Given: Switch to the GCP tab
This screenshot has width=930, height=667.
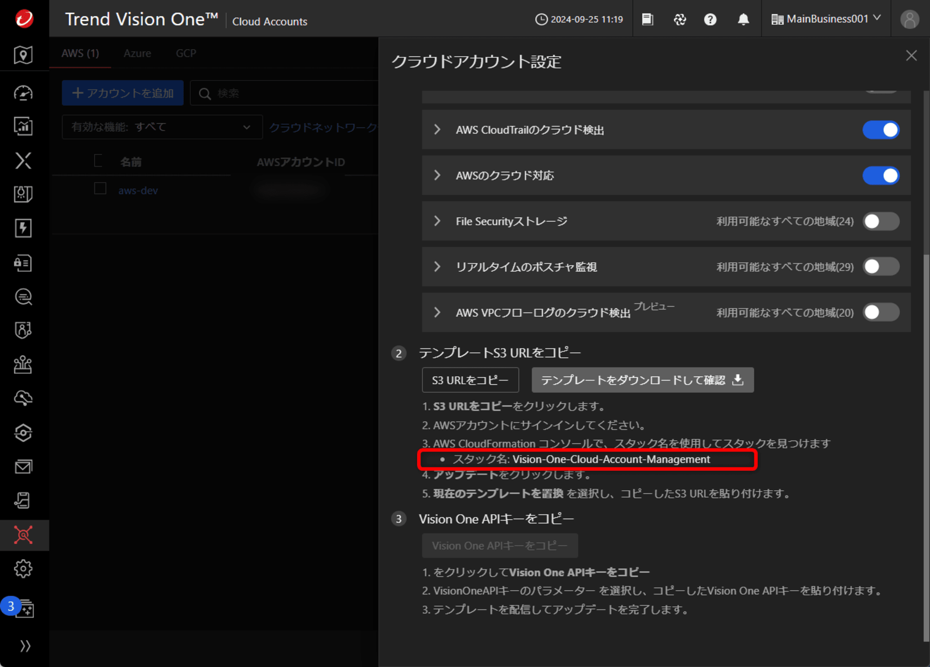Looking at the screenshot, I should pos(186,53).
